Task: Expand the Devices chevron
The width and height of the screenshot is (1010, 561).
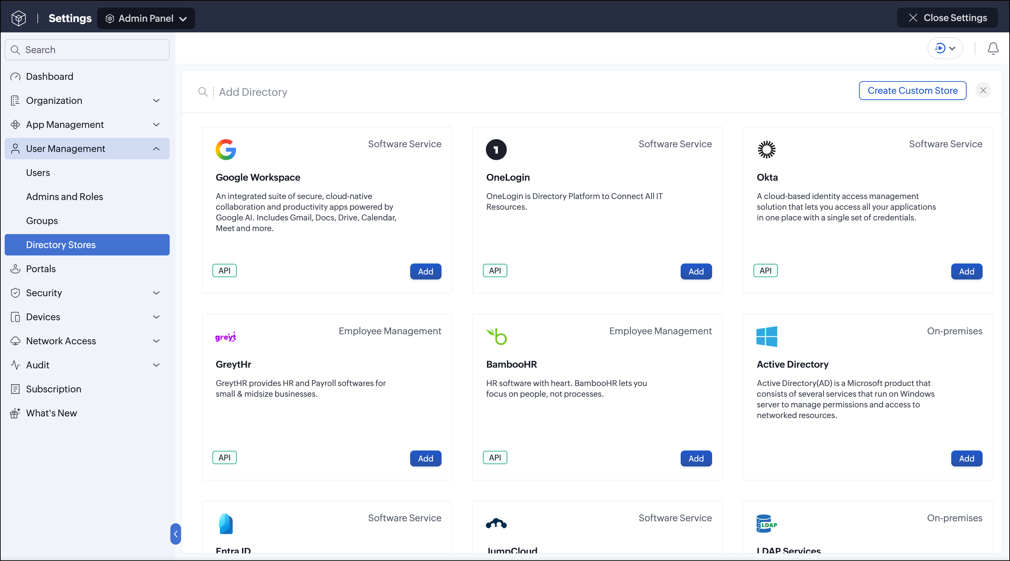Action: (x=156, y=317)
